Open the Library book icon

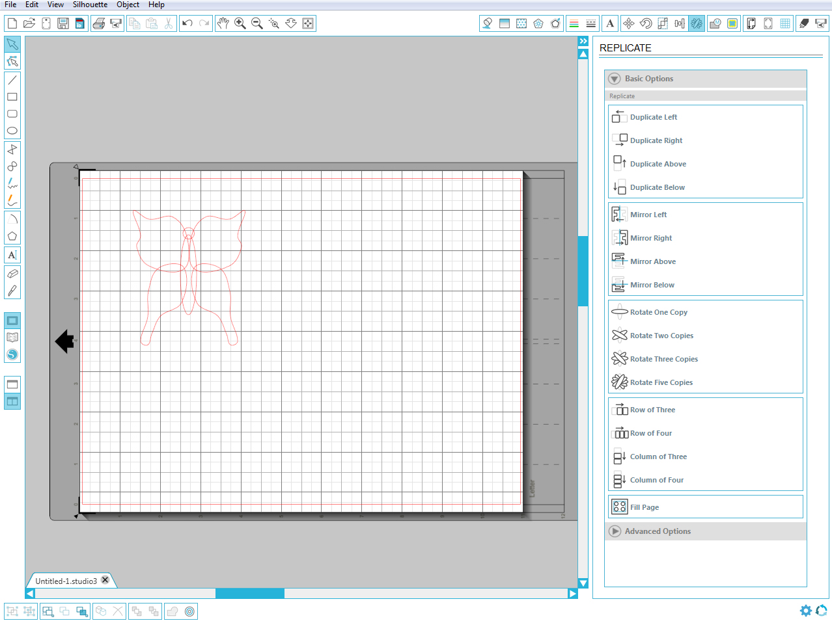click(x=12, y=338)
